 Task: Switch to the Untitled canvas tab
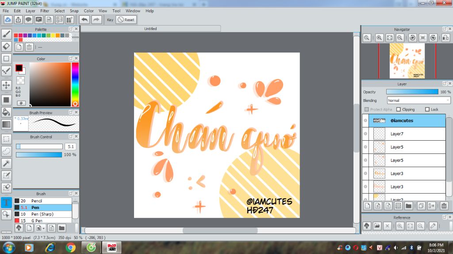(x=150, y=29)
